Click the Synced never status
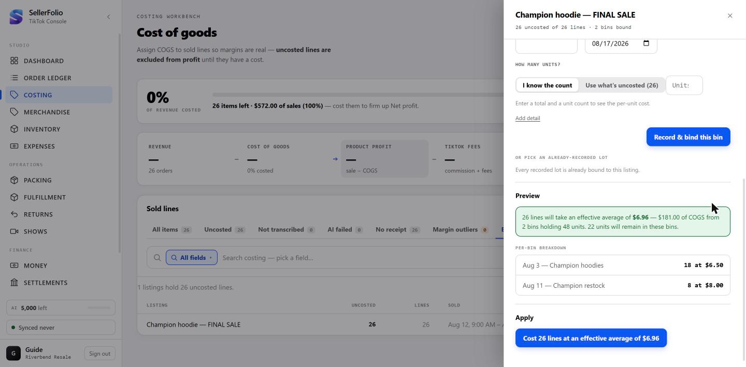 coord(61,328)
